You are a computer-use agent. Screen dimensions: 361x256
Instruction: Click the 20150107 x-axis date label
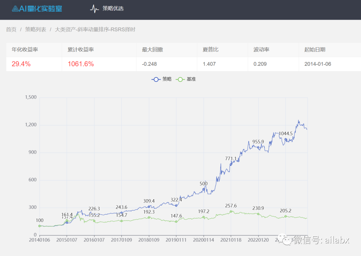click(x=67, y=240)
